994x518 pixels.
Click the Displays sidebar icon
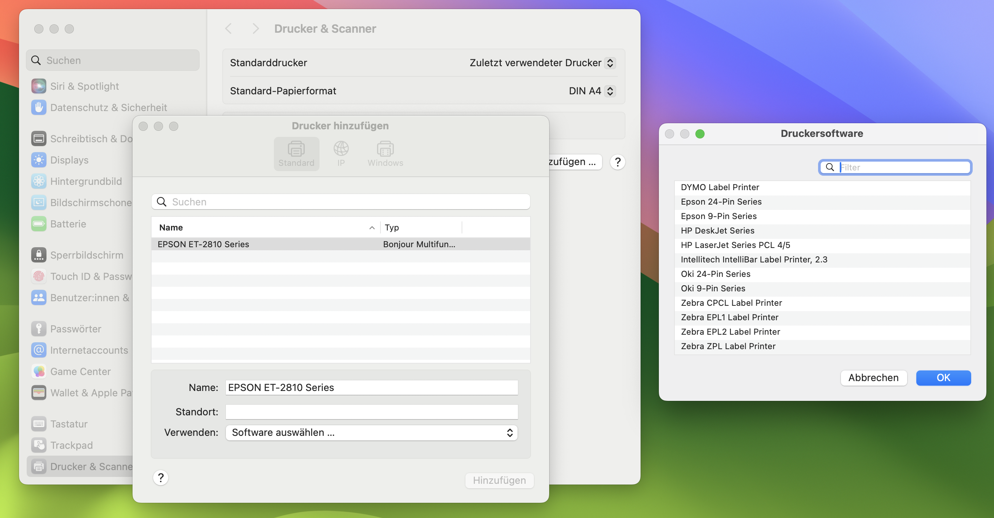pos(38,160)
